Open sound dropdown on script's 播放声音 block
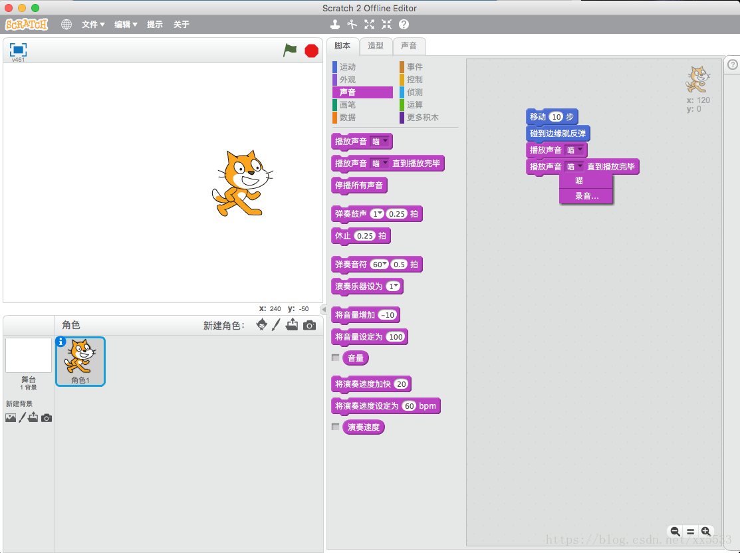The image size is (740, 553). point(575,150)
